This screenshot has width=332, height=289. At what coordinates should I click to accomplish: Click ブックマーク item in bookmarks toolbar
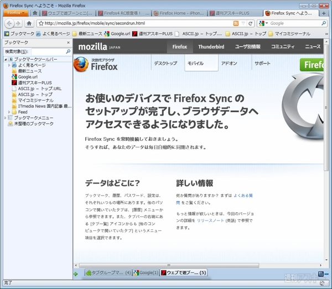(19, 34)
